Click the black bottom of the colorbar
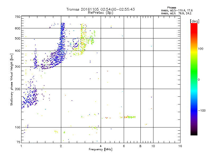Image resolution: width=212 pixels, height=159 pixels. pos(194,133)
